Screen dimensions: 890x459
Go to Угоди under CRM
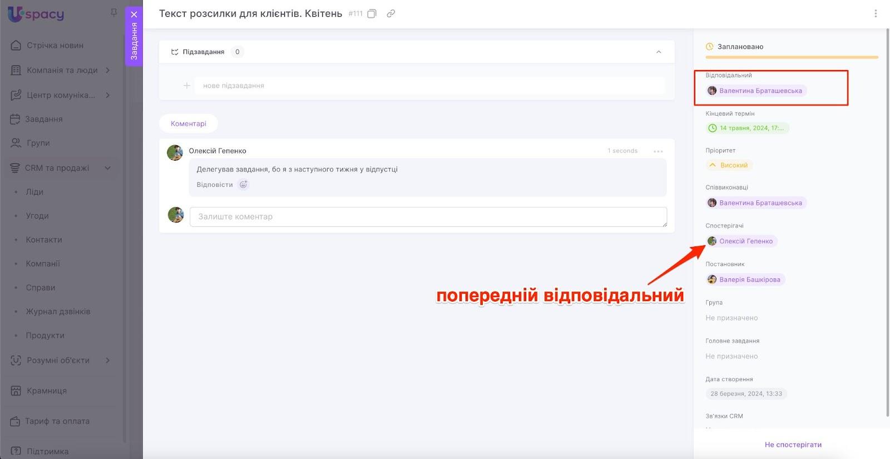click(x=37, y=216)
